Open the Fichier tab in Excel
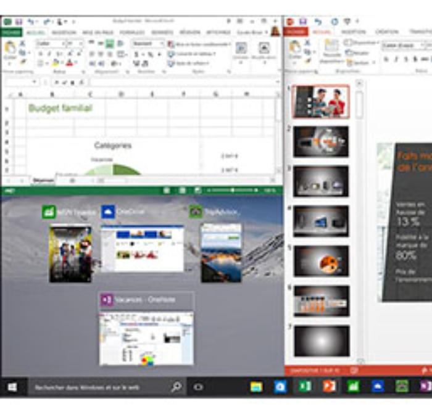The image size is (432, 412). tap(12, 32)
